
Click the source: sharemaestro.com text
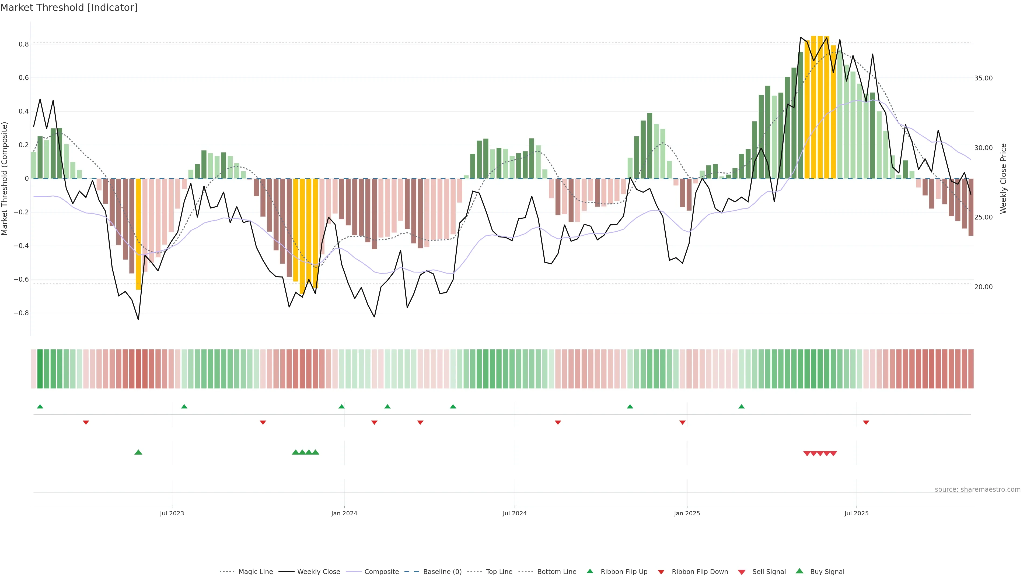(x=977, y=490)
